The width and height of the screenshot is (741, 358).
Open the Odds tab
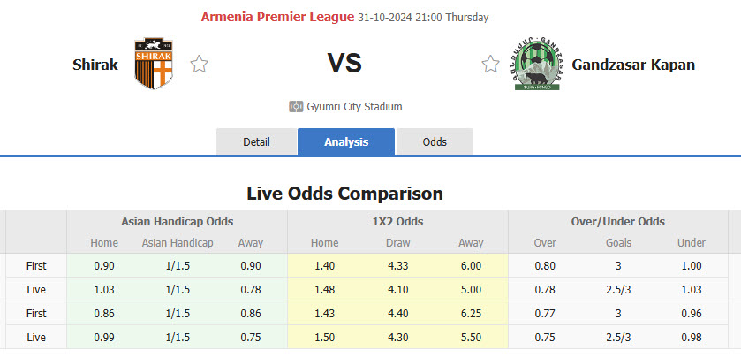click(435, 142)
